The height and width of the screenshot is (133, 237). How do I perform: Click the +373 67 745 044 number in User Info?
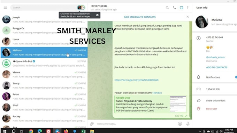pyautogui.click(x=214, y=38)
